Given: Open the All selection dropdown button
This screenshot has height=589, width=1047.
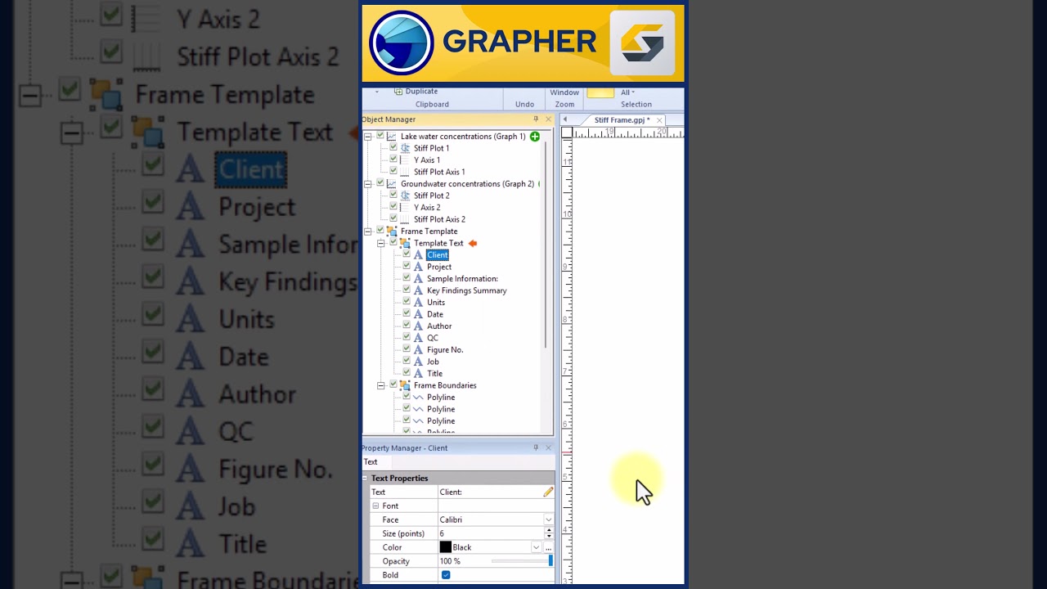Looking at the screenshot, I should point(627,92).
